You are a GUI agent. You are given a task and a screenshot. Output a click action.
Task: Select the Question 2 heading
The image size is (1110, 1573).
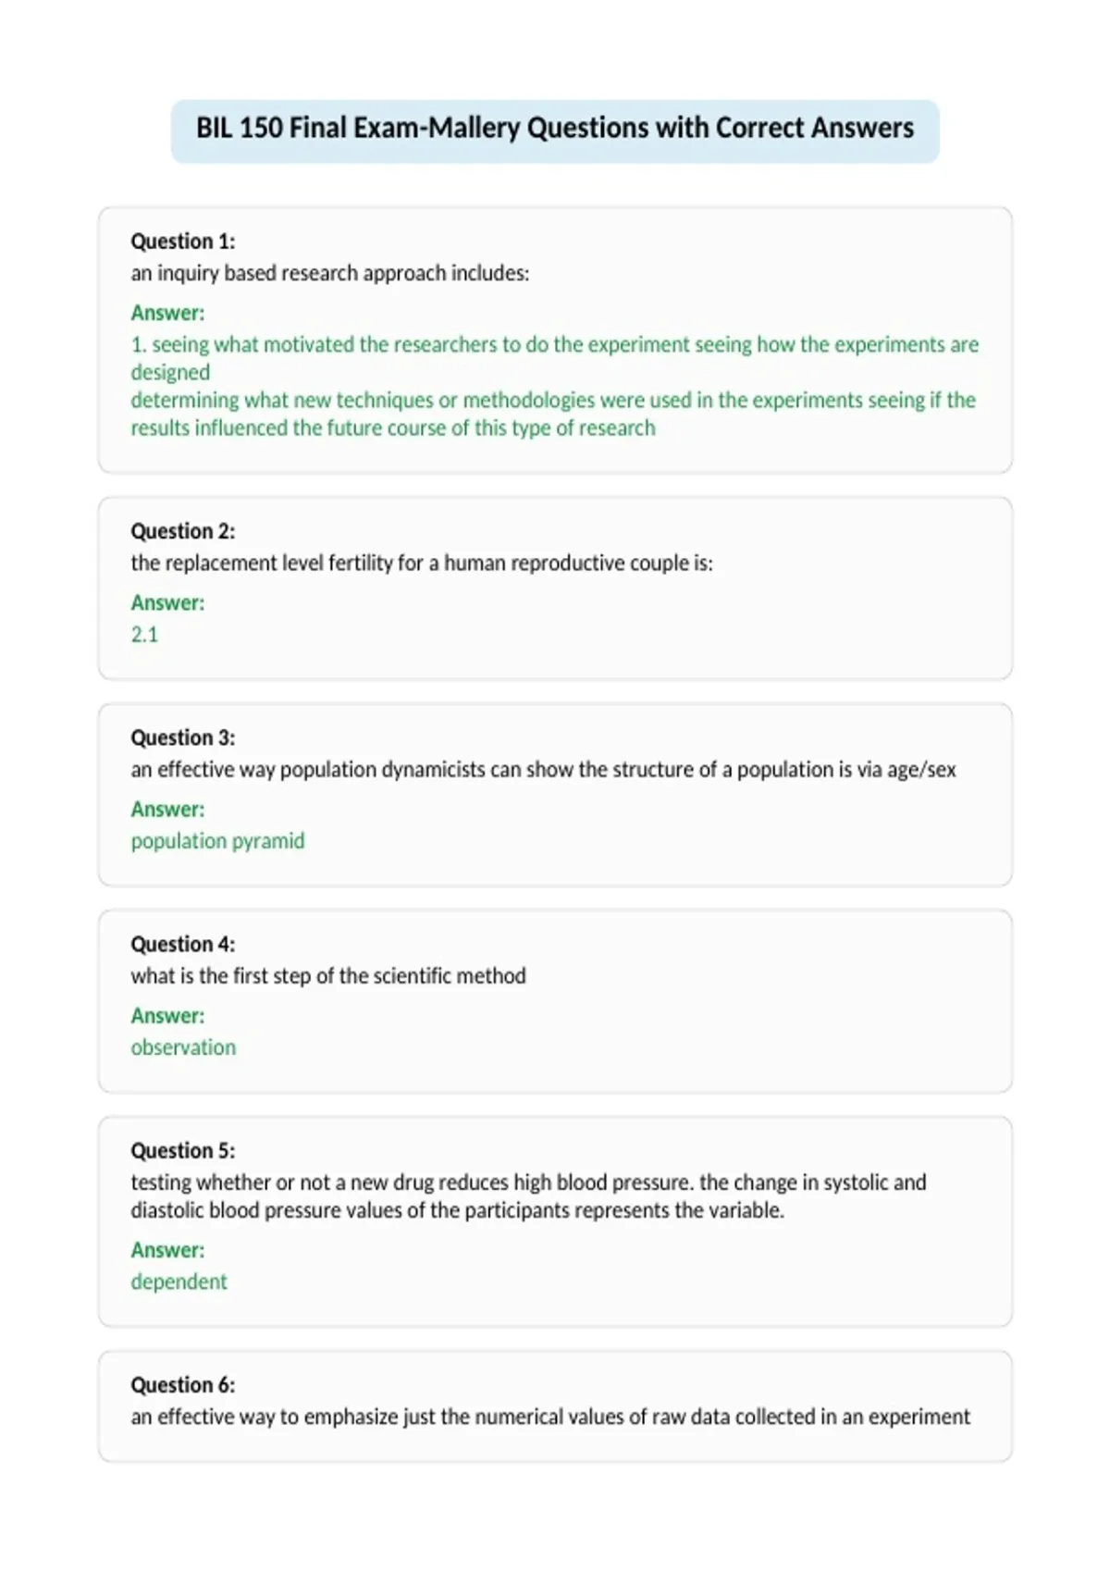pyautogui.click(x=183, y=531)
